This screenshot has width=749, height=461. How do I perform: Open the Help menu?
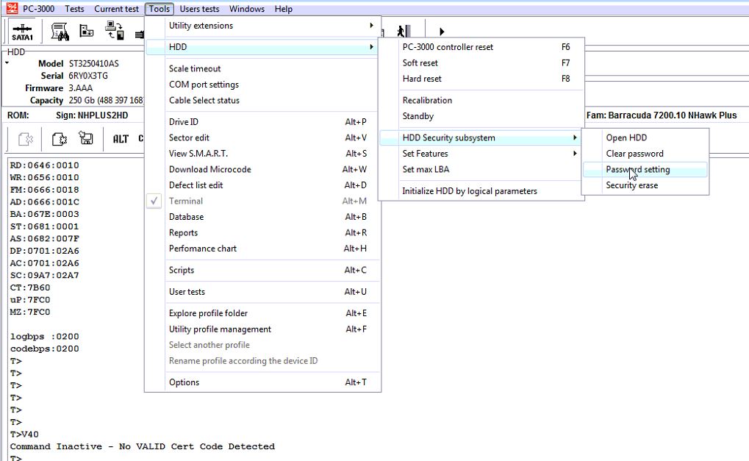pyautogui.click(x=283, y=9)
